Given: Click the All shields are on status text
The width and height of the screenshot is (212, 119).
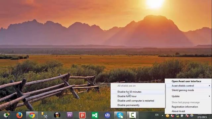Looking at the screenshot, I should tap(127, 86).
